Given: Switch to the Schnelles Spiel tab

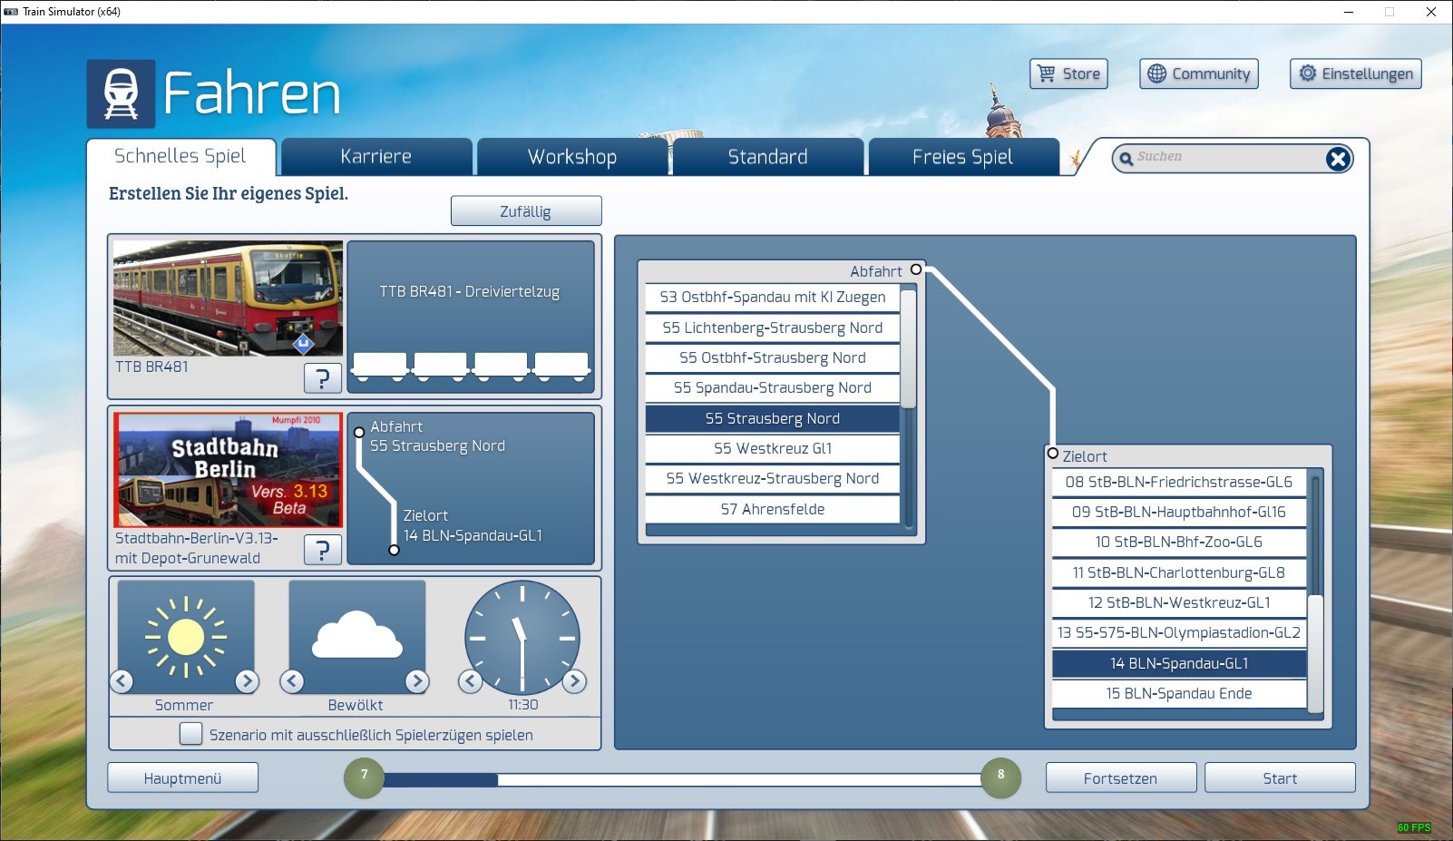Looking at the screenshot, I should point(180,156).
